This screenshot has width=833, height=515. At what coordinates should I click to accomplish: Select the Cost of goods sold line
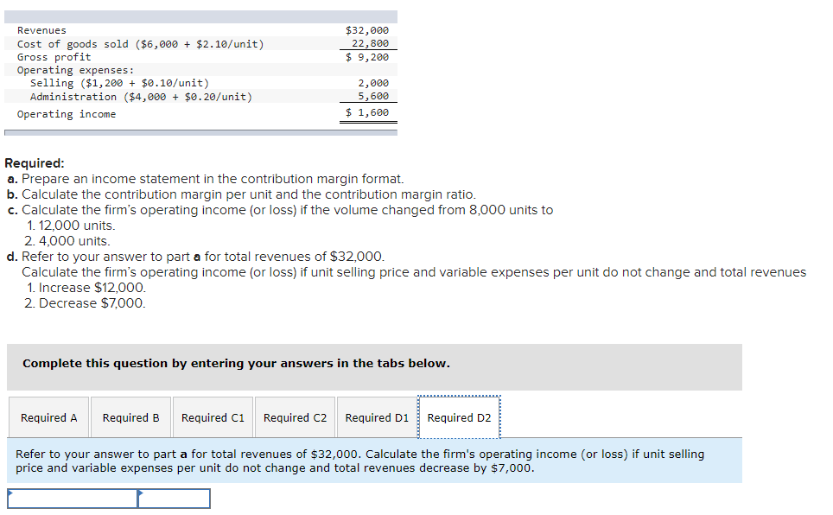pyautogui.click(x=138, y=43)
